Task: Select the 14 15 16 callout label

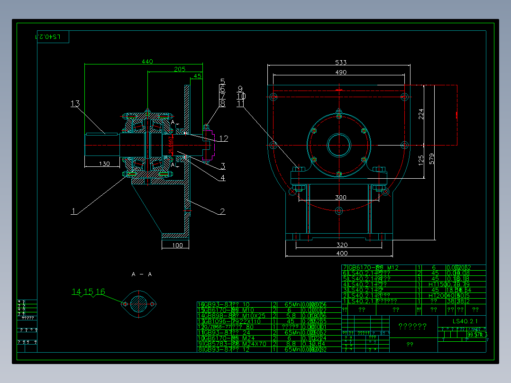Action: pos(88,292)
